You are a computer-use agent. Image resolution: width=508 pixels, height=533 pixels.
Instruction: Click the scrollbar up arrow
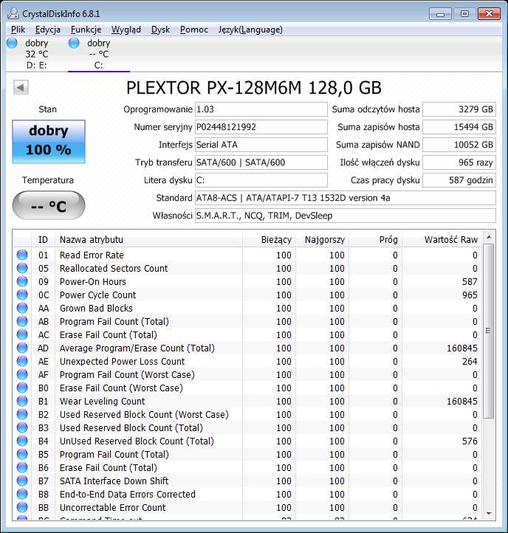click(489, 237)
